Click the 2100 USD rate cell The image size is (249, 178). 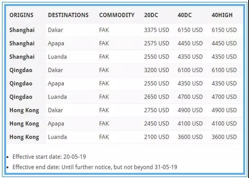157,137
